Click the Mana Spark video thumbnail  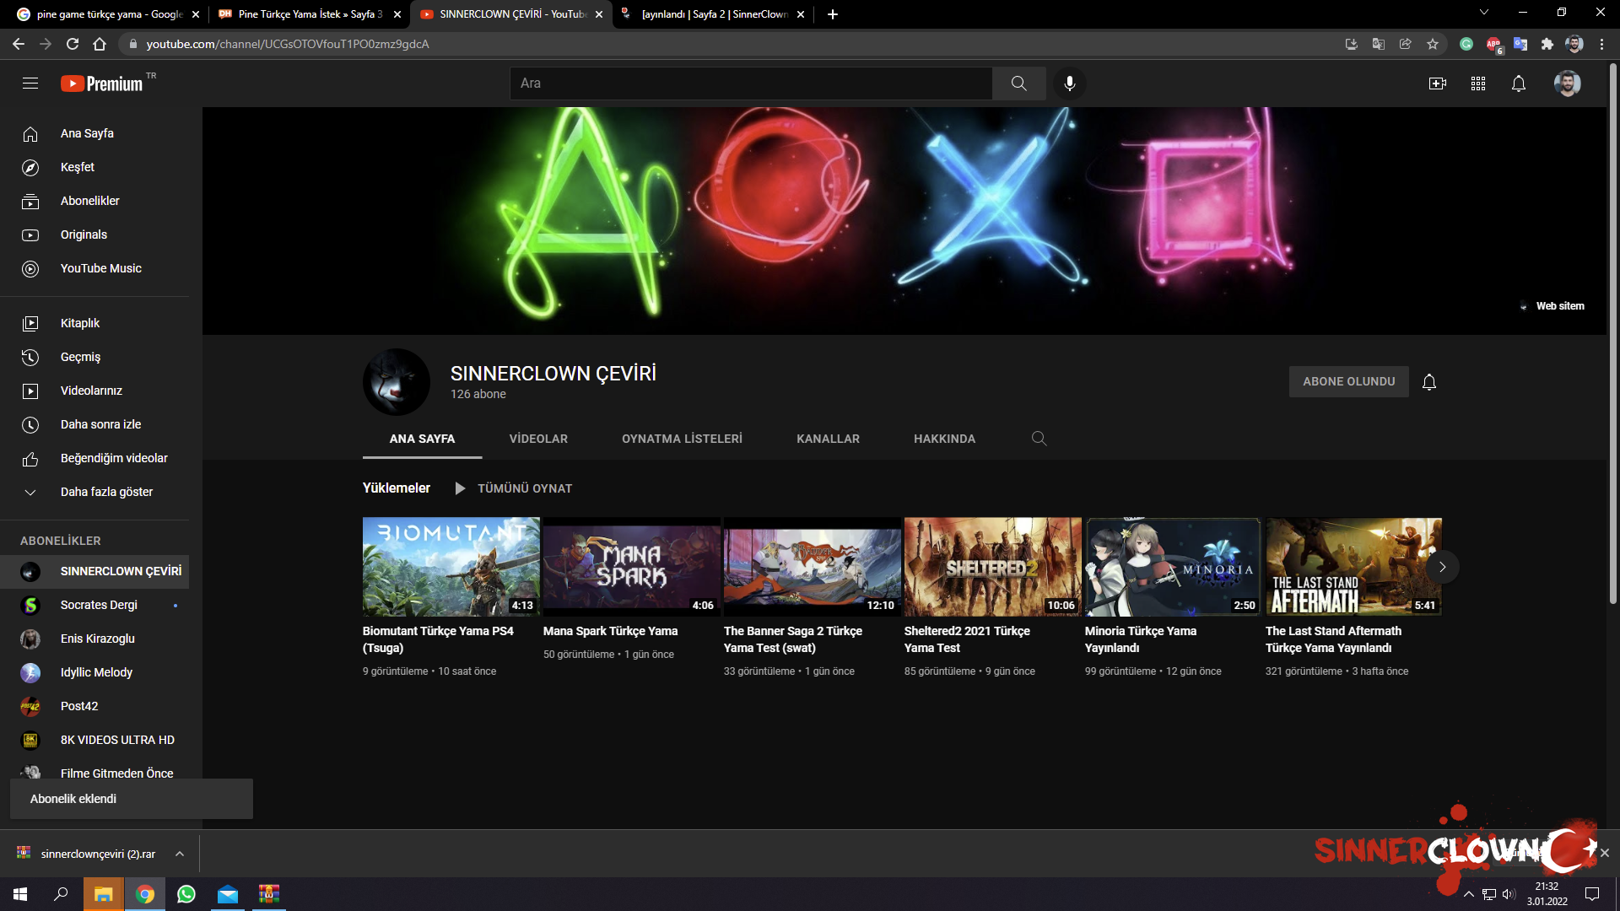(631, 567)
